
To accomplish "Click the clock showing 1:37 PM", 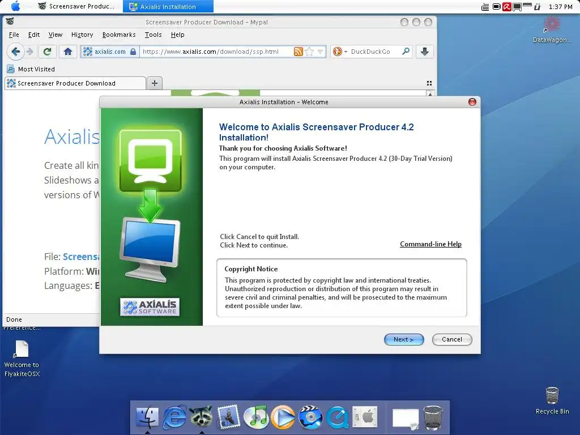I will [x=560, y=7].
